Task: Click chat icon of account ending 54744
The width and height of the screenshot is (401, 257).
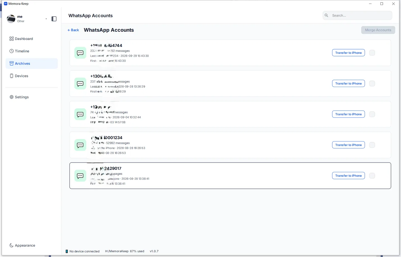Action: coord(80,53)
